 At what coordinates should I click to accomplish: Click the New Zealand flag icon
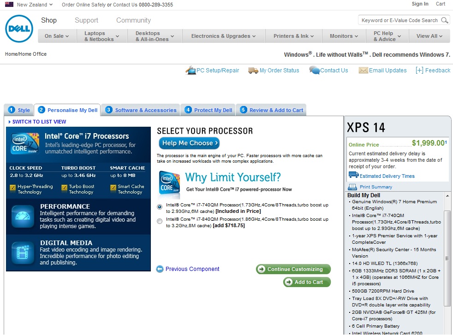9,4
